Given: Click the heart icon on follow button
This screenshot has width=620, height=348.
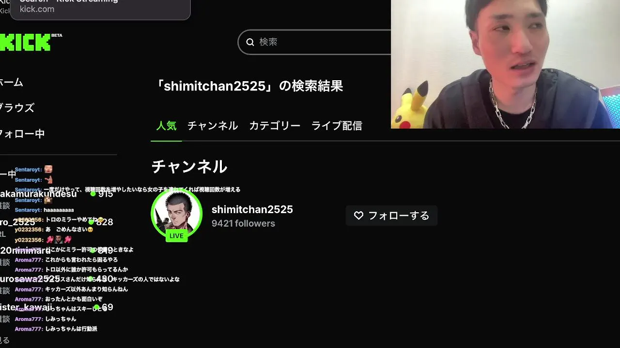Looking at the screenshot, I should click(358, 216).
